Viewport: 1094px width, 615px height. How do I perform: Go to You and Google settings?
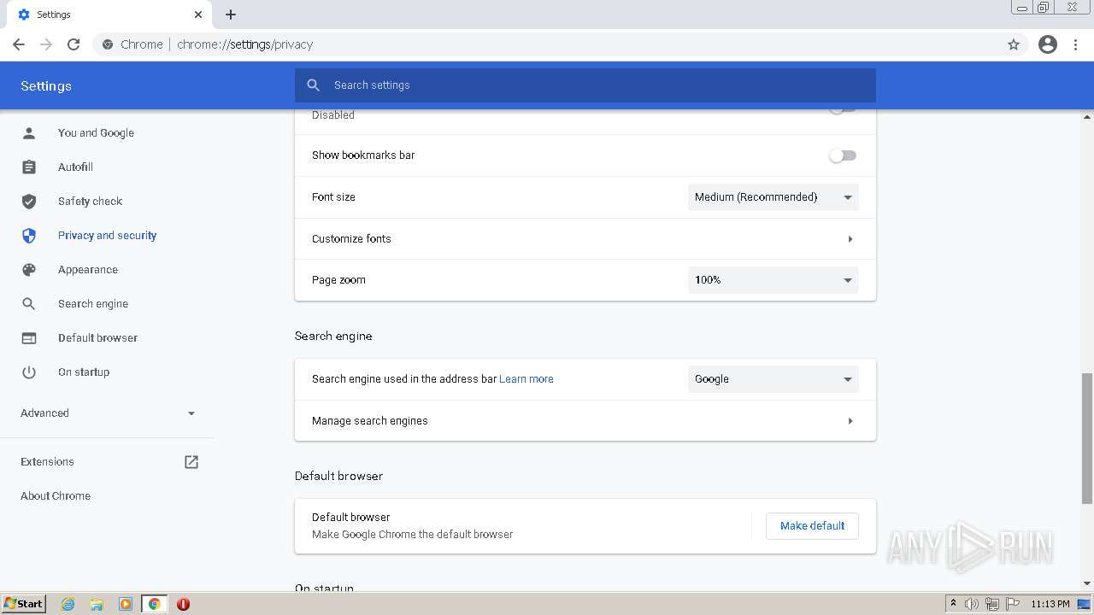(96, 133)
